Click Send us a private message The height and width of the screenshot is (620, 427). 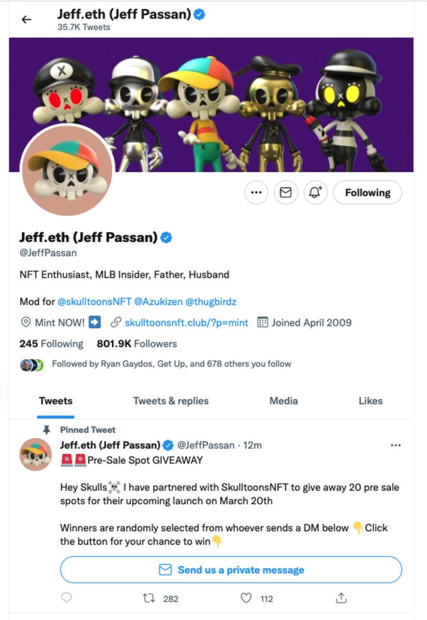point(231,570)
